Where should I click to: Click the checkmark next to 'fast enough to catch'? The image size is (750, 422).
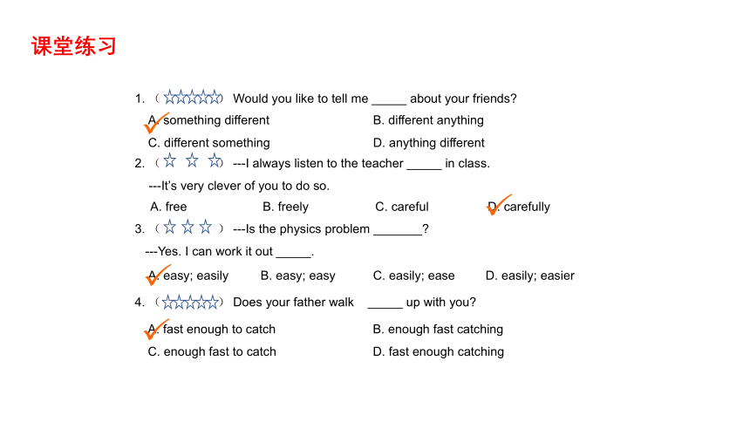[156, 330]
